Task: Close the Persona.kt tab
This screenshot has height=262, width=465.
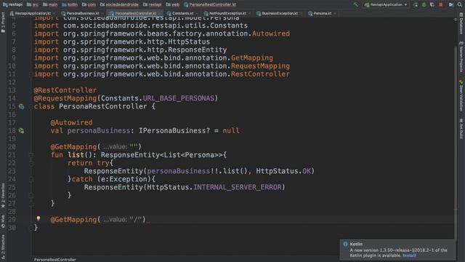Action: point(335,13)
